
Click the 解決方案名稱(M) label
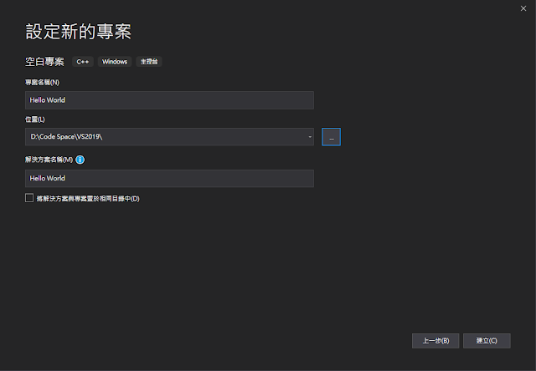(49, 160)
